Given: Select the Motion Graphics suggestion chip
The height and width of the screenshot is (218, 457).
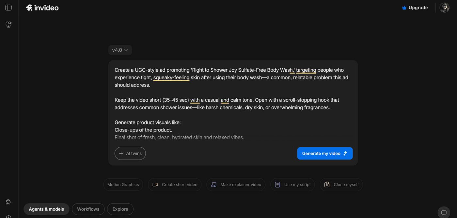Looking at the screenshot, I should point(123,185).
